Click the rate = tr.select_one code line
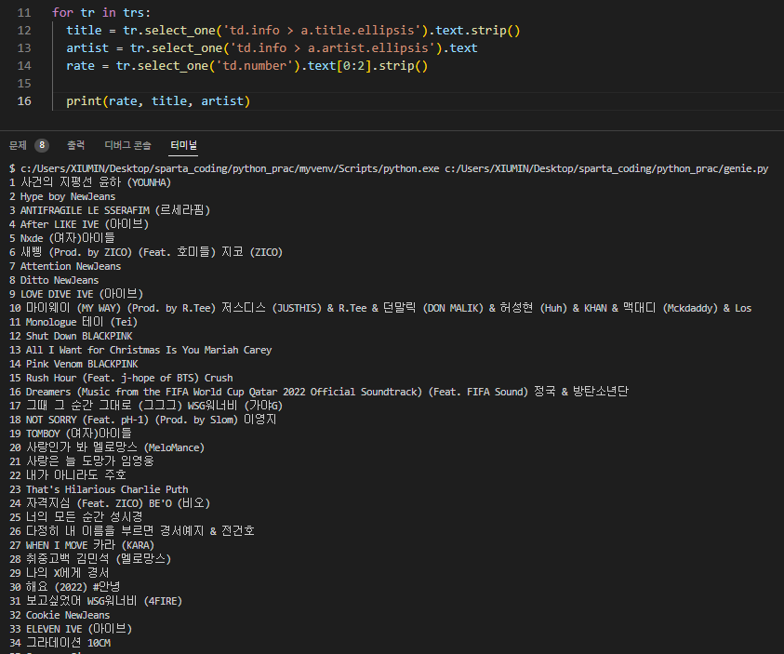784x654 pixels. [247, 66]
